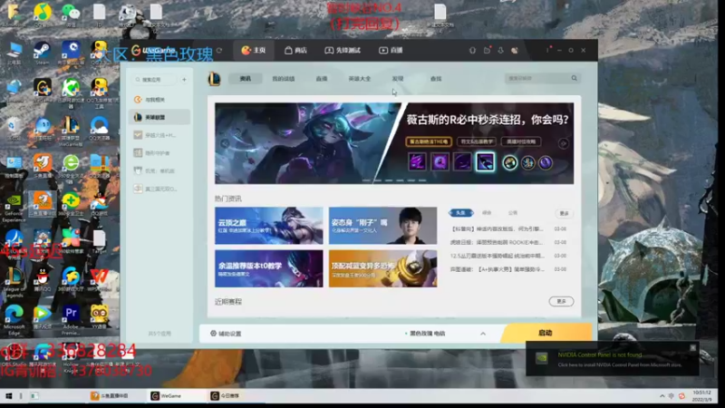Expand the 黑色玫瑰 电信 server selector chevron
This screenshot has width=725, height=408.
(483, 334)
